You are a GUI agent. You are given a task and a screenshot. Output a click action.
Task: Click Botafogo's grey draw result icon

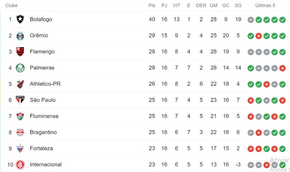251,20
